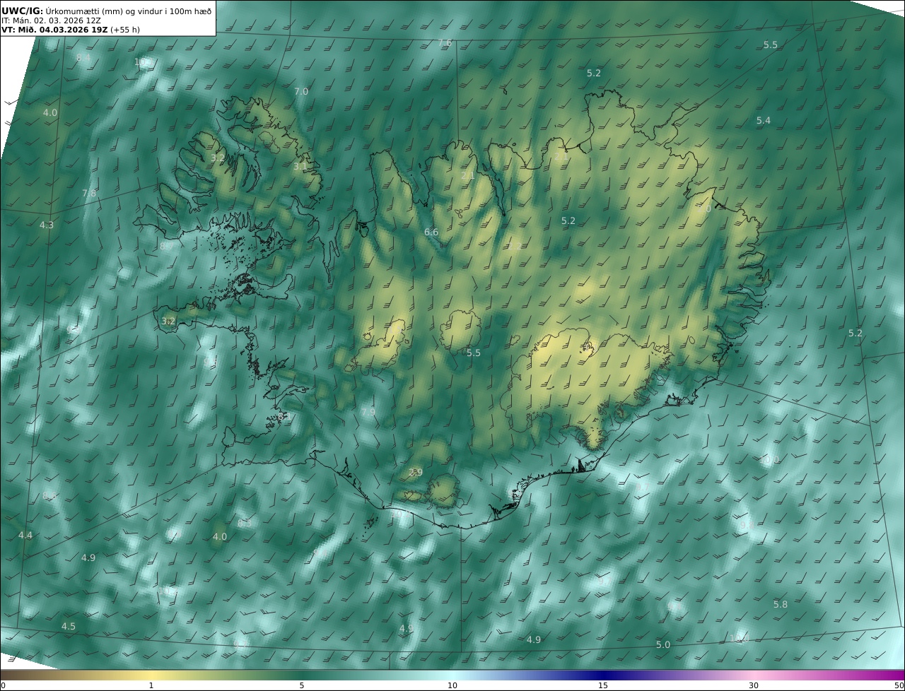Click the color scale label 0
This screenshot has height=691, width=905.
[x=3, y=686]
